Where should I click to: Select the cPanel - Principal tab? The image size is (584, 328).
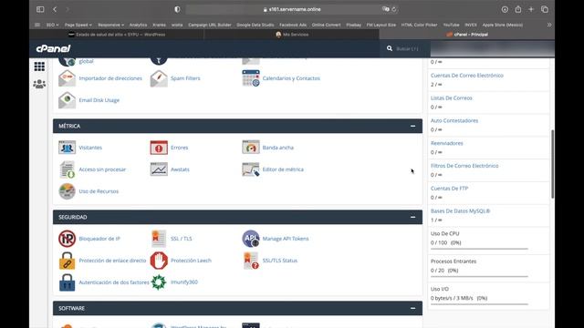coord(467,35)
